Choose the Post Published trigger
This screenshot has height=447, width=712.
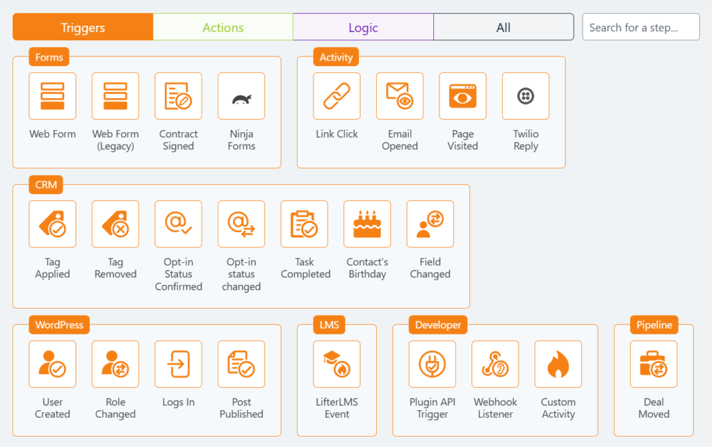[x=241, y=364]
